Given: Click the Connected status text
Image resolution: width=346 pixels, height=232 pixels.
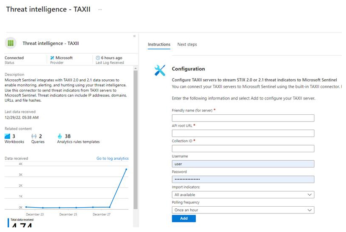Looking at the screenshot, I should pos(14,58).
